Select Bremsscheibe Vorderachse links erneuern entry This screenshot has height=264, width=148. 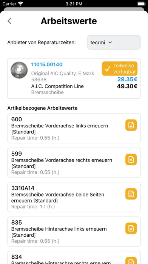(x=74, y=128)
